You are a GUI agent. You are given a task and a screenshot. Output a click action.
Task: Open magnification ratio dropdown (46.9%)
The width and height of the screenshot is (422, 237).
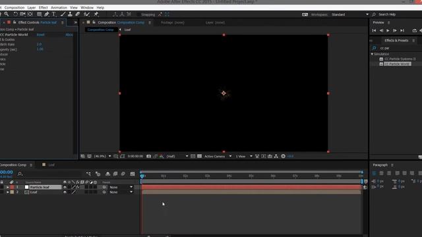click(102, 156)
